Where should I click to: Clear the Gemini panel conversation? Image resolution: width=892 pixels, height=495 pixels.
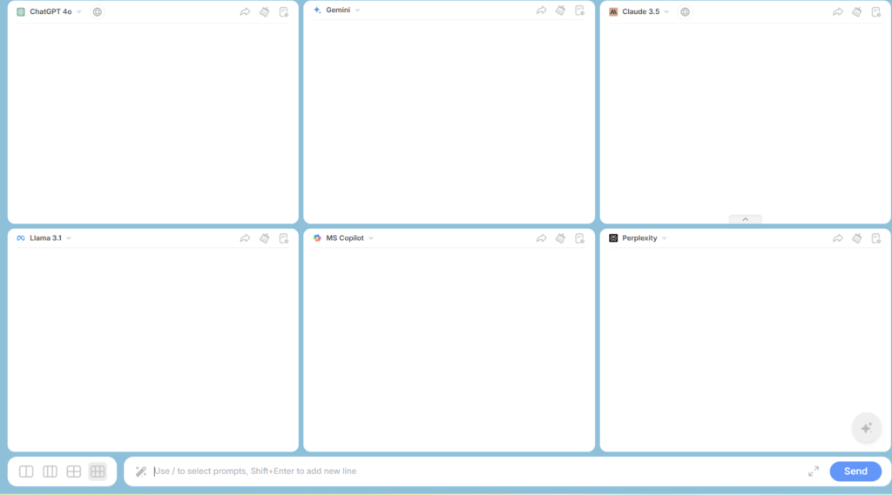pos(560,10)
